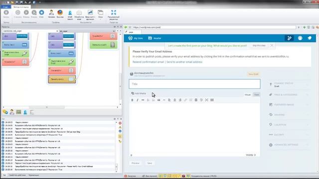This screenshot has height=179, width=319.
Task: Click the Запись record button in the ribbon
Action: (6, 13)
